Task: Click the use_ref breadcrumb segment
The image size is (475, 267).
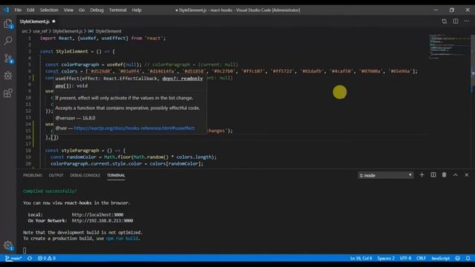Action: tap(40, 31)
